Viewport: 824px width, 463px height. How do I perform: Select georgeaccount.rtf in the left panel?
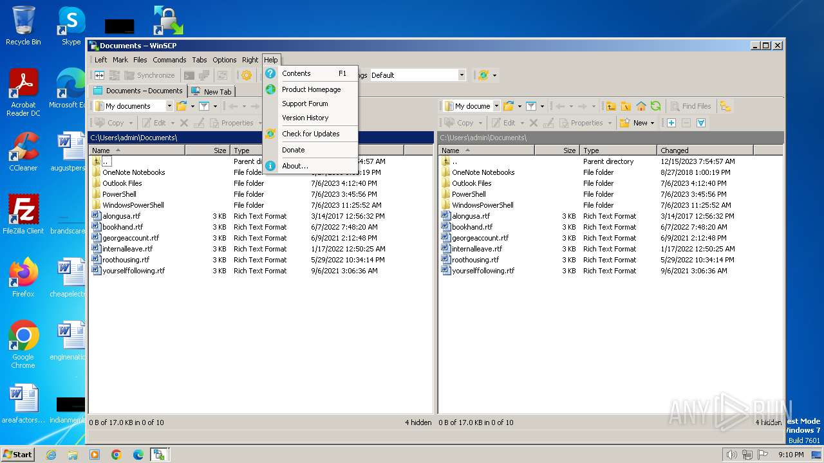point(131,238)
